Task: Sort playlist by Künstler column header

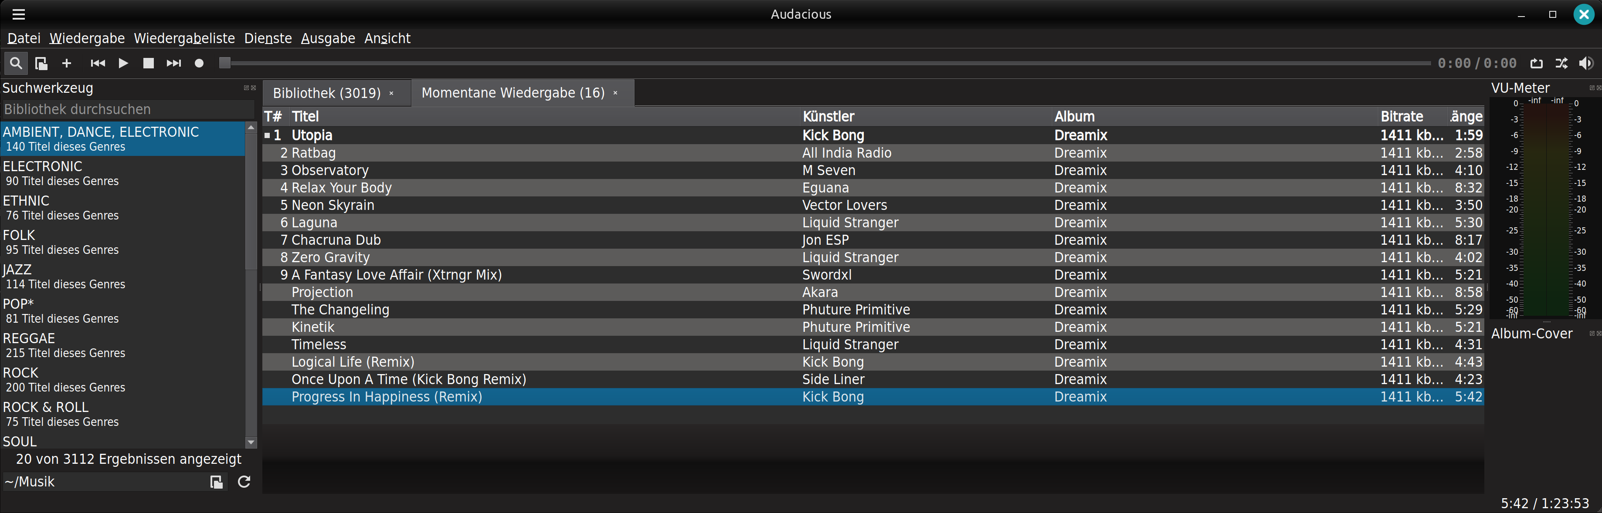Action: point(828,116)
